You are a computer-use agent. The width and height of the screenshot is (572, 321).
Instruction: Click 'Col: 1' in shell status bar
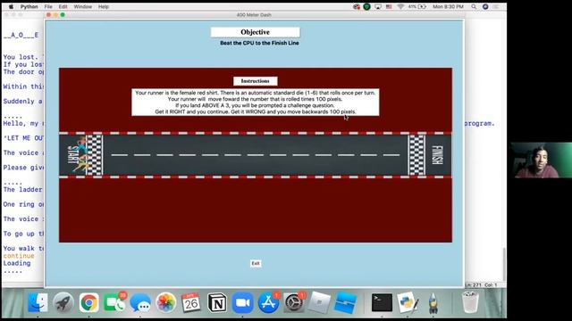click(x=491, y=285)
